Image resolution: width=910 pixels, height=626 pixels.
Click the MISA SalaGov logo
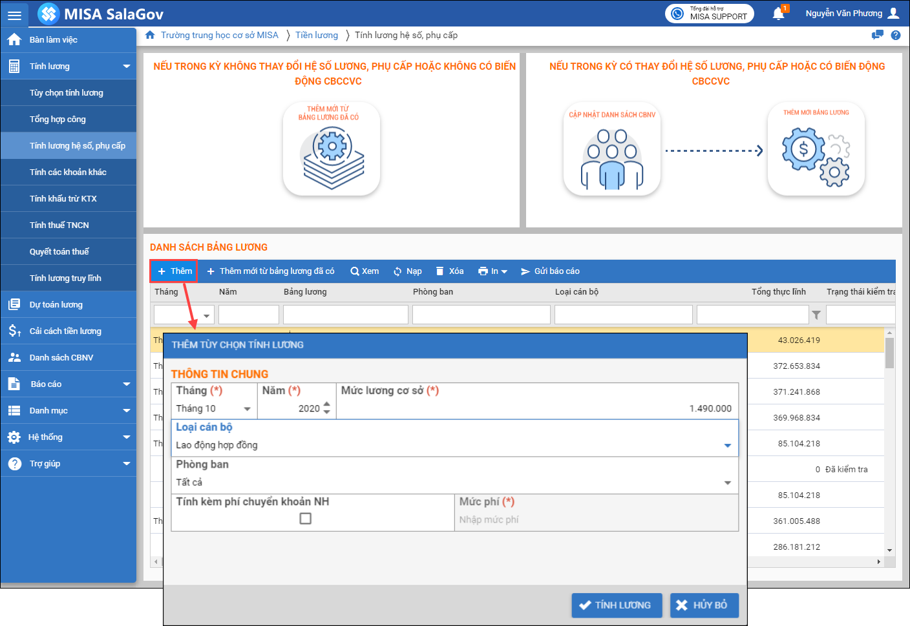pyautogui.click(x=101, y=14)
